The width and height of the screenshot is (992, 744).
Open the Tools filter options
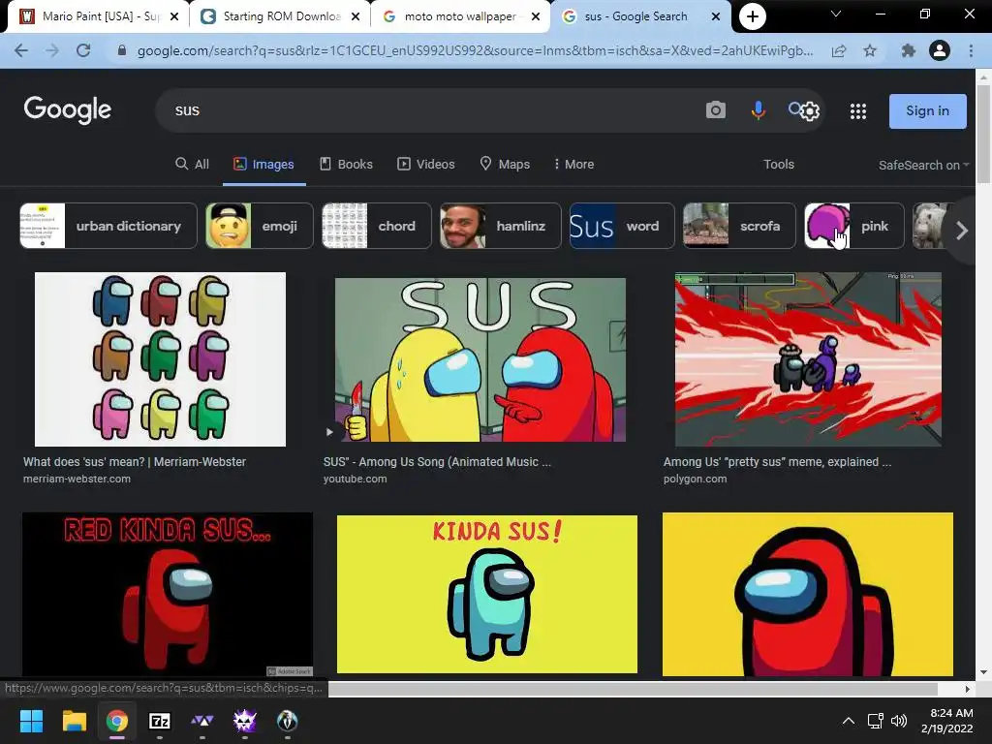(778, 164)
